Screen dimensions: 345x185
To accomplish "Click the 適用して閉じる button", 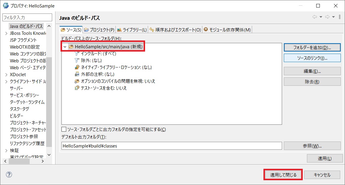I will [283, 175].
